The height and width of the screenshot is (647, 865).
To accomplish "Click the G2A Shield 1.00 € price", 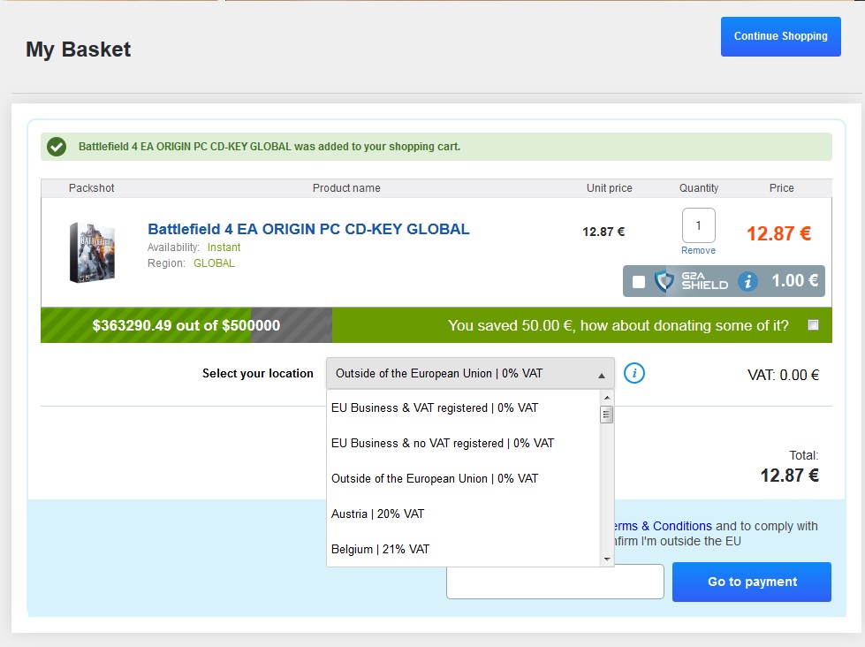I will 794,281.
